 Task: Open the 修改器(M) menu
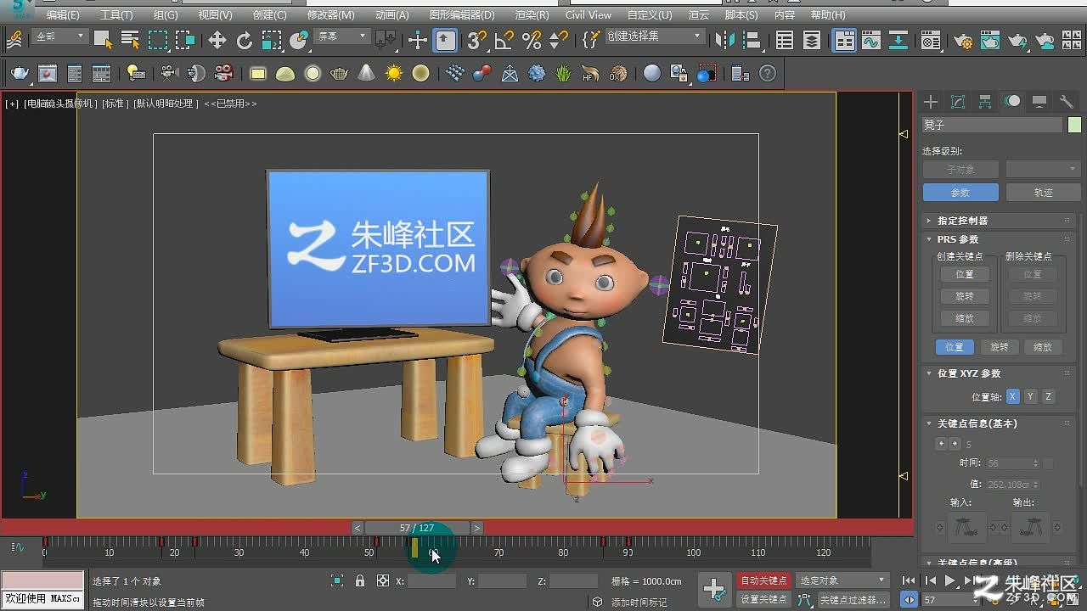[x=331, y=14]
